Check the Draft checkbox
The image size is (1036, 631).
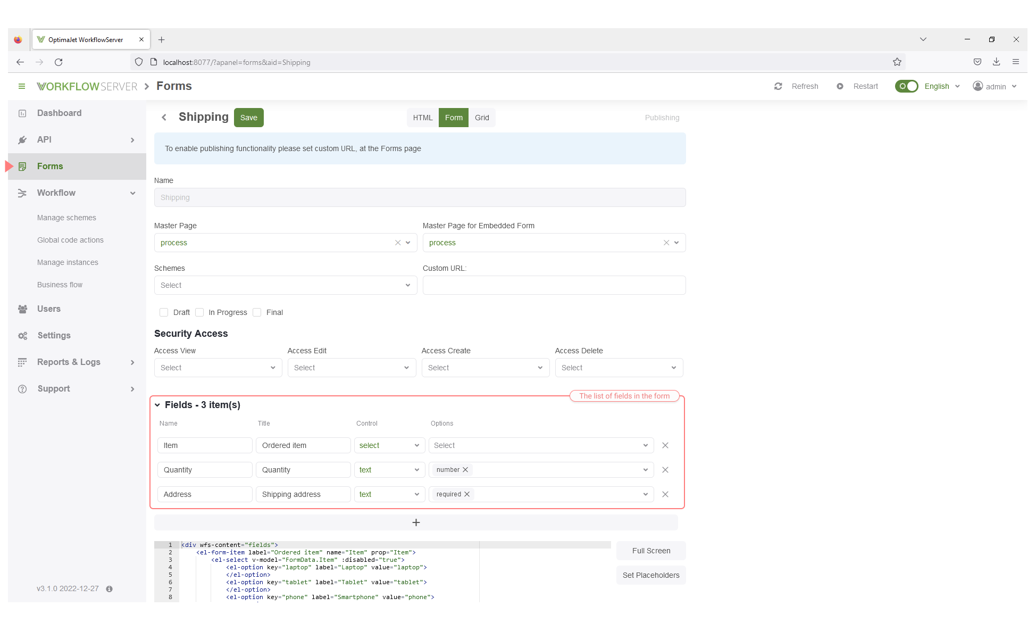[164, 312]
